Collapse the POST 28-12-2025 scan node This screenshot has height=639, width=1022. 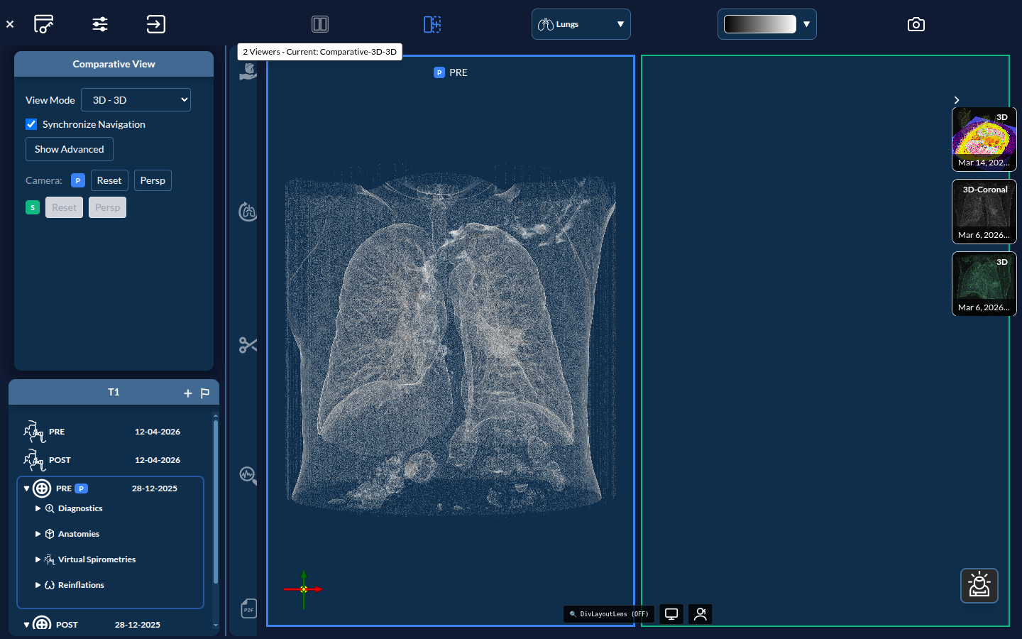point(26,625)
